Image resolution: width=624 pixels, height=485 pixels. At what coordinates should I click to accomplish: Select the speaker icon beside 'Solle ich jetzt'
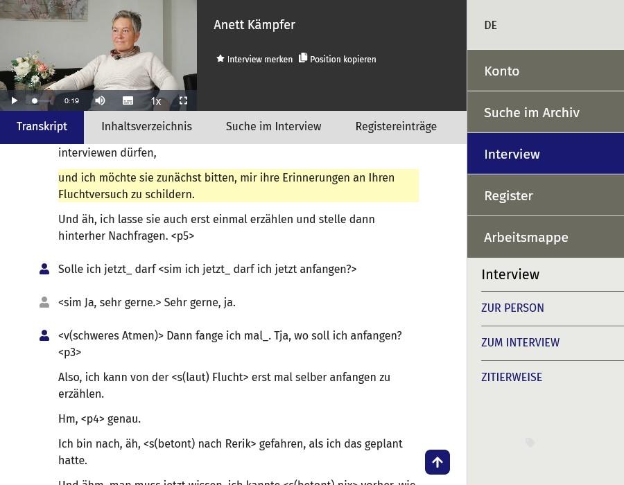(44, 269)
